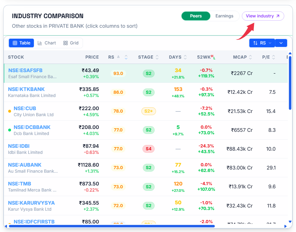This screenshot has width=296, height=232.
Task: Click the 86.0 RS badge
Action: tap(118, 92)
